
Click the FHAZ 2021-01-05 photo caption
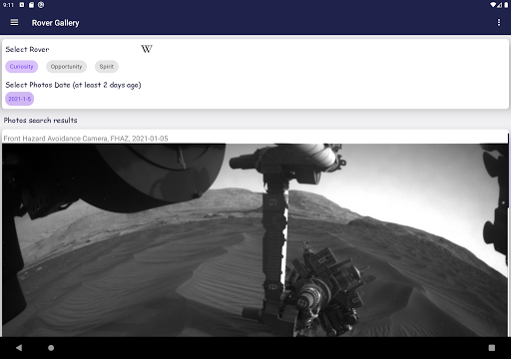coord(86,139)
